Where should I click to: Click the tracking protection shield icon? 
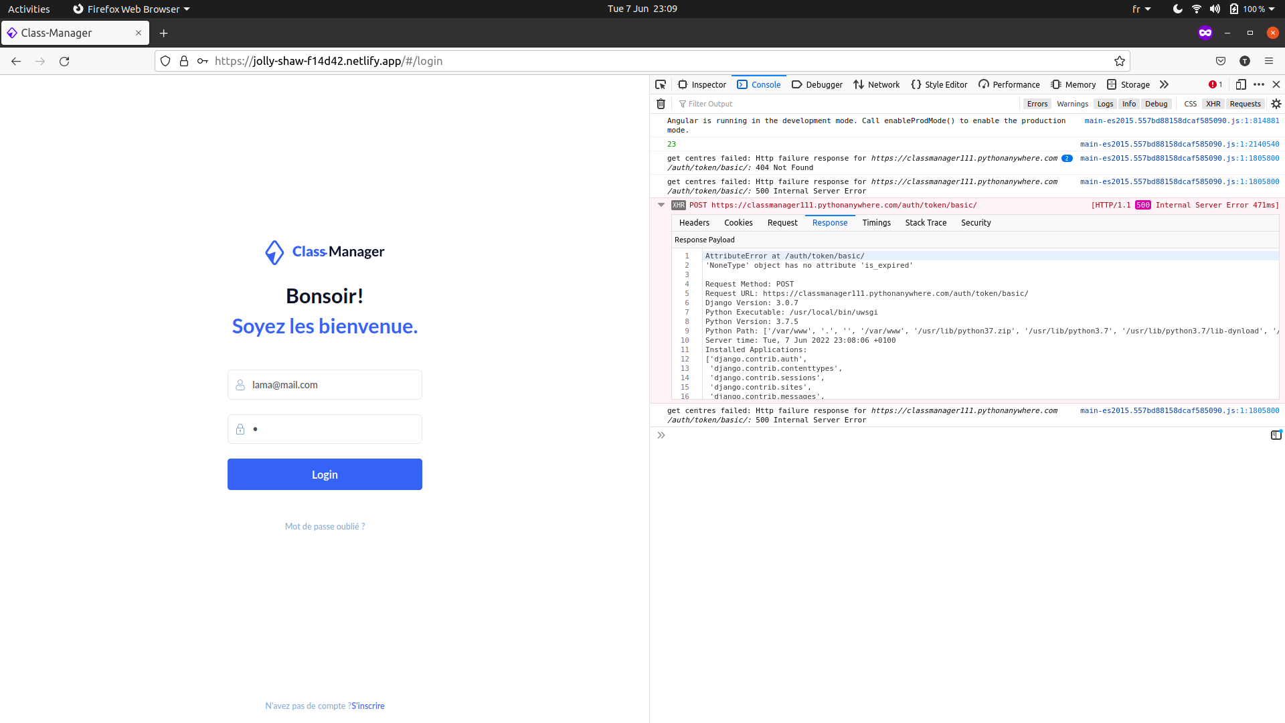click(x=165, y=61)
